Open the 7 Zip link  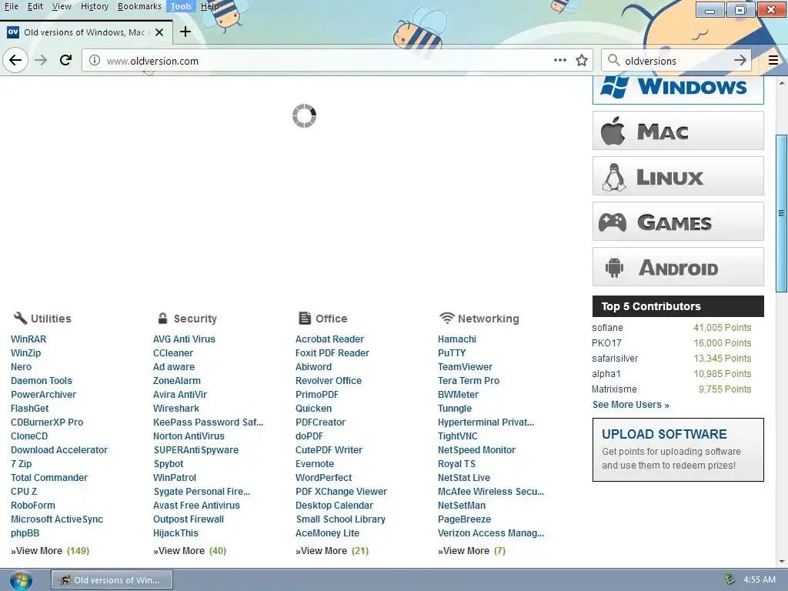tap(21, 464)
